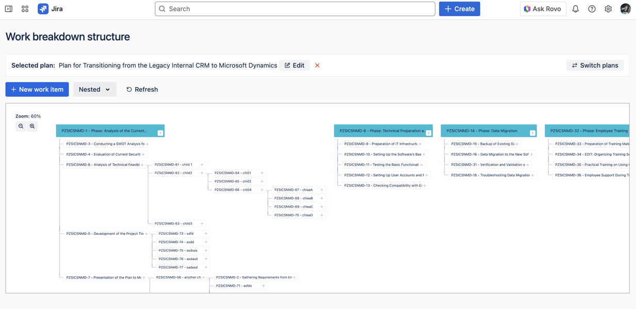Click the Refresh button
The image size is (636, 309).
pos(142,90)
